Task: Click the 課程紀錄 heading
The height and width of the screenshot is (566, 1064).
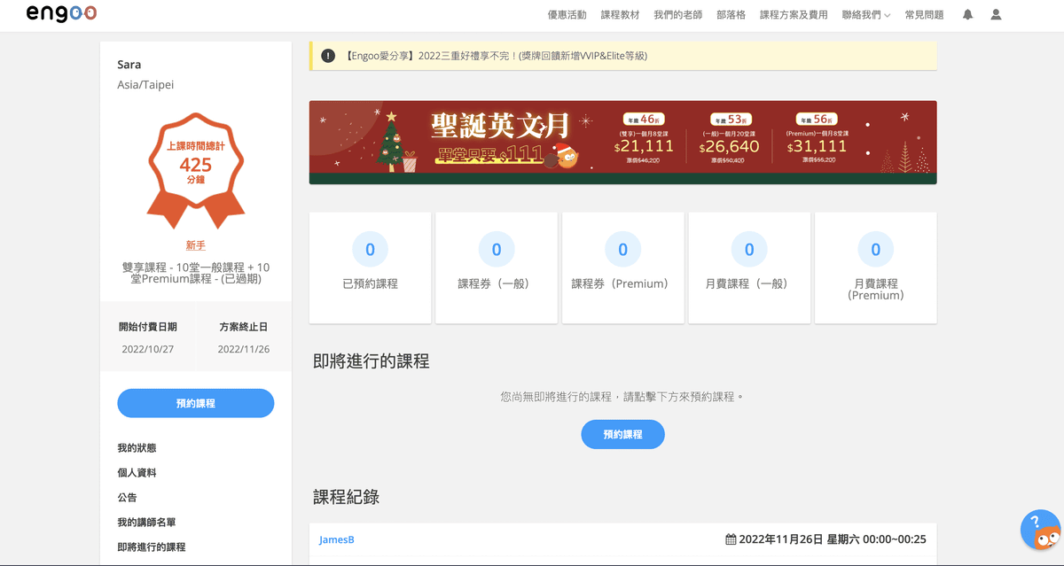Action: click(x=346, y=497)
